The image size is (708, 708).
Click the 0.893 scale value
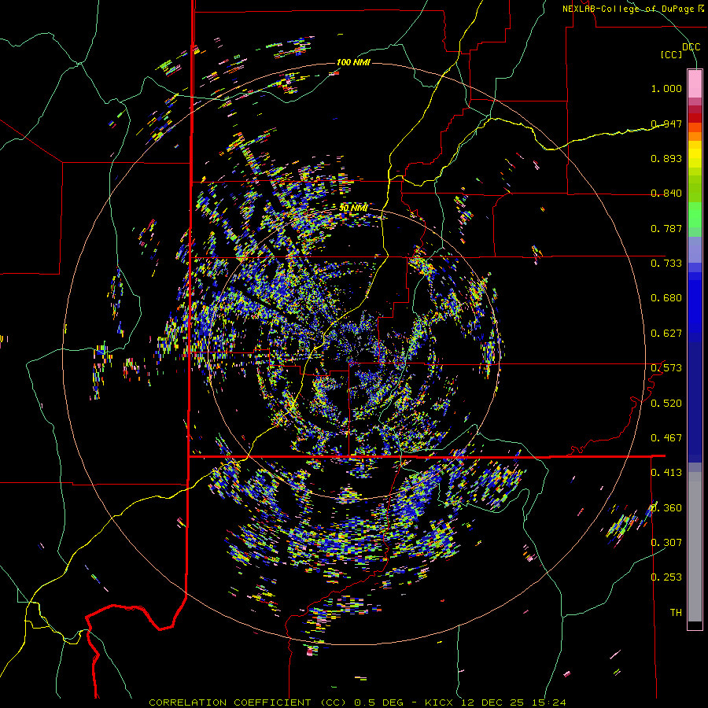666,158
